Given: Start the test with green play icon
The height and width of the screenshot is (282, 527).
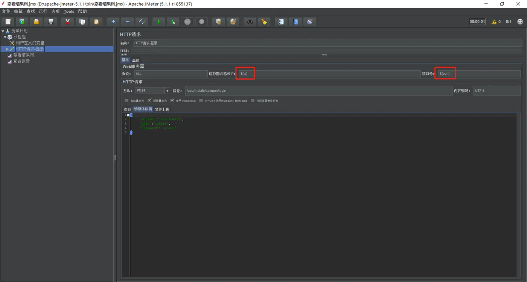Looking at the screenshot, I should point(158,22).
